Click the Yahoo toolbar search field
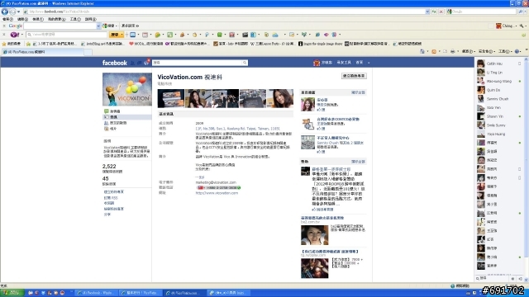This screenshot has width=529, height=297. (66, 35)
